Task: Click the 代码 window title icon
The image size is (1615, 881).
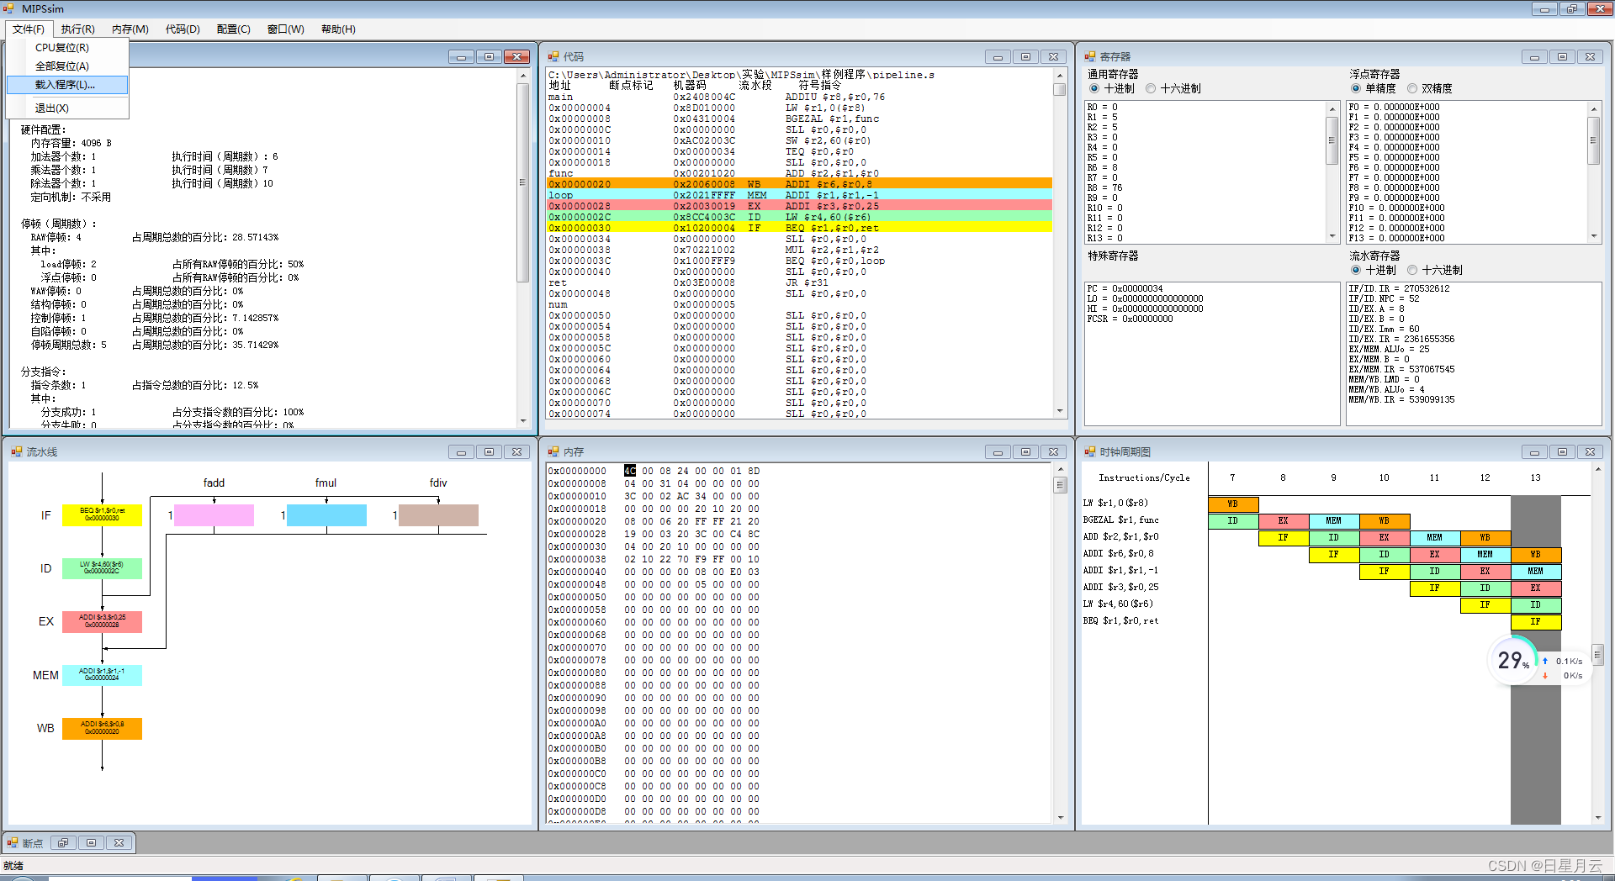Action: 553,57
